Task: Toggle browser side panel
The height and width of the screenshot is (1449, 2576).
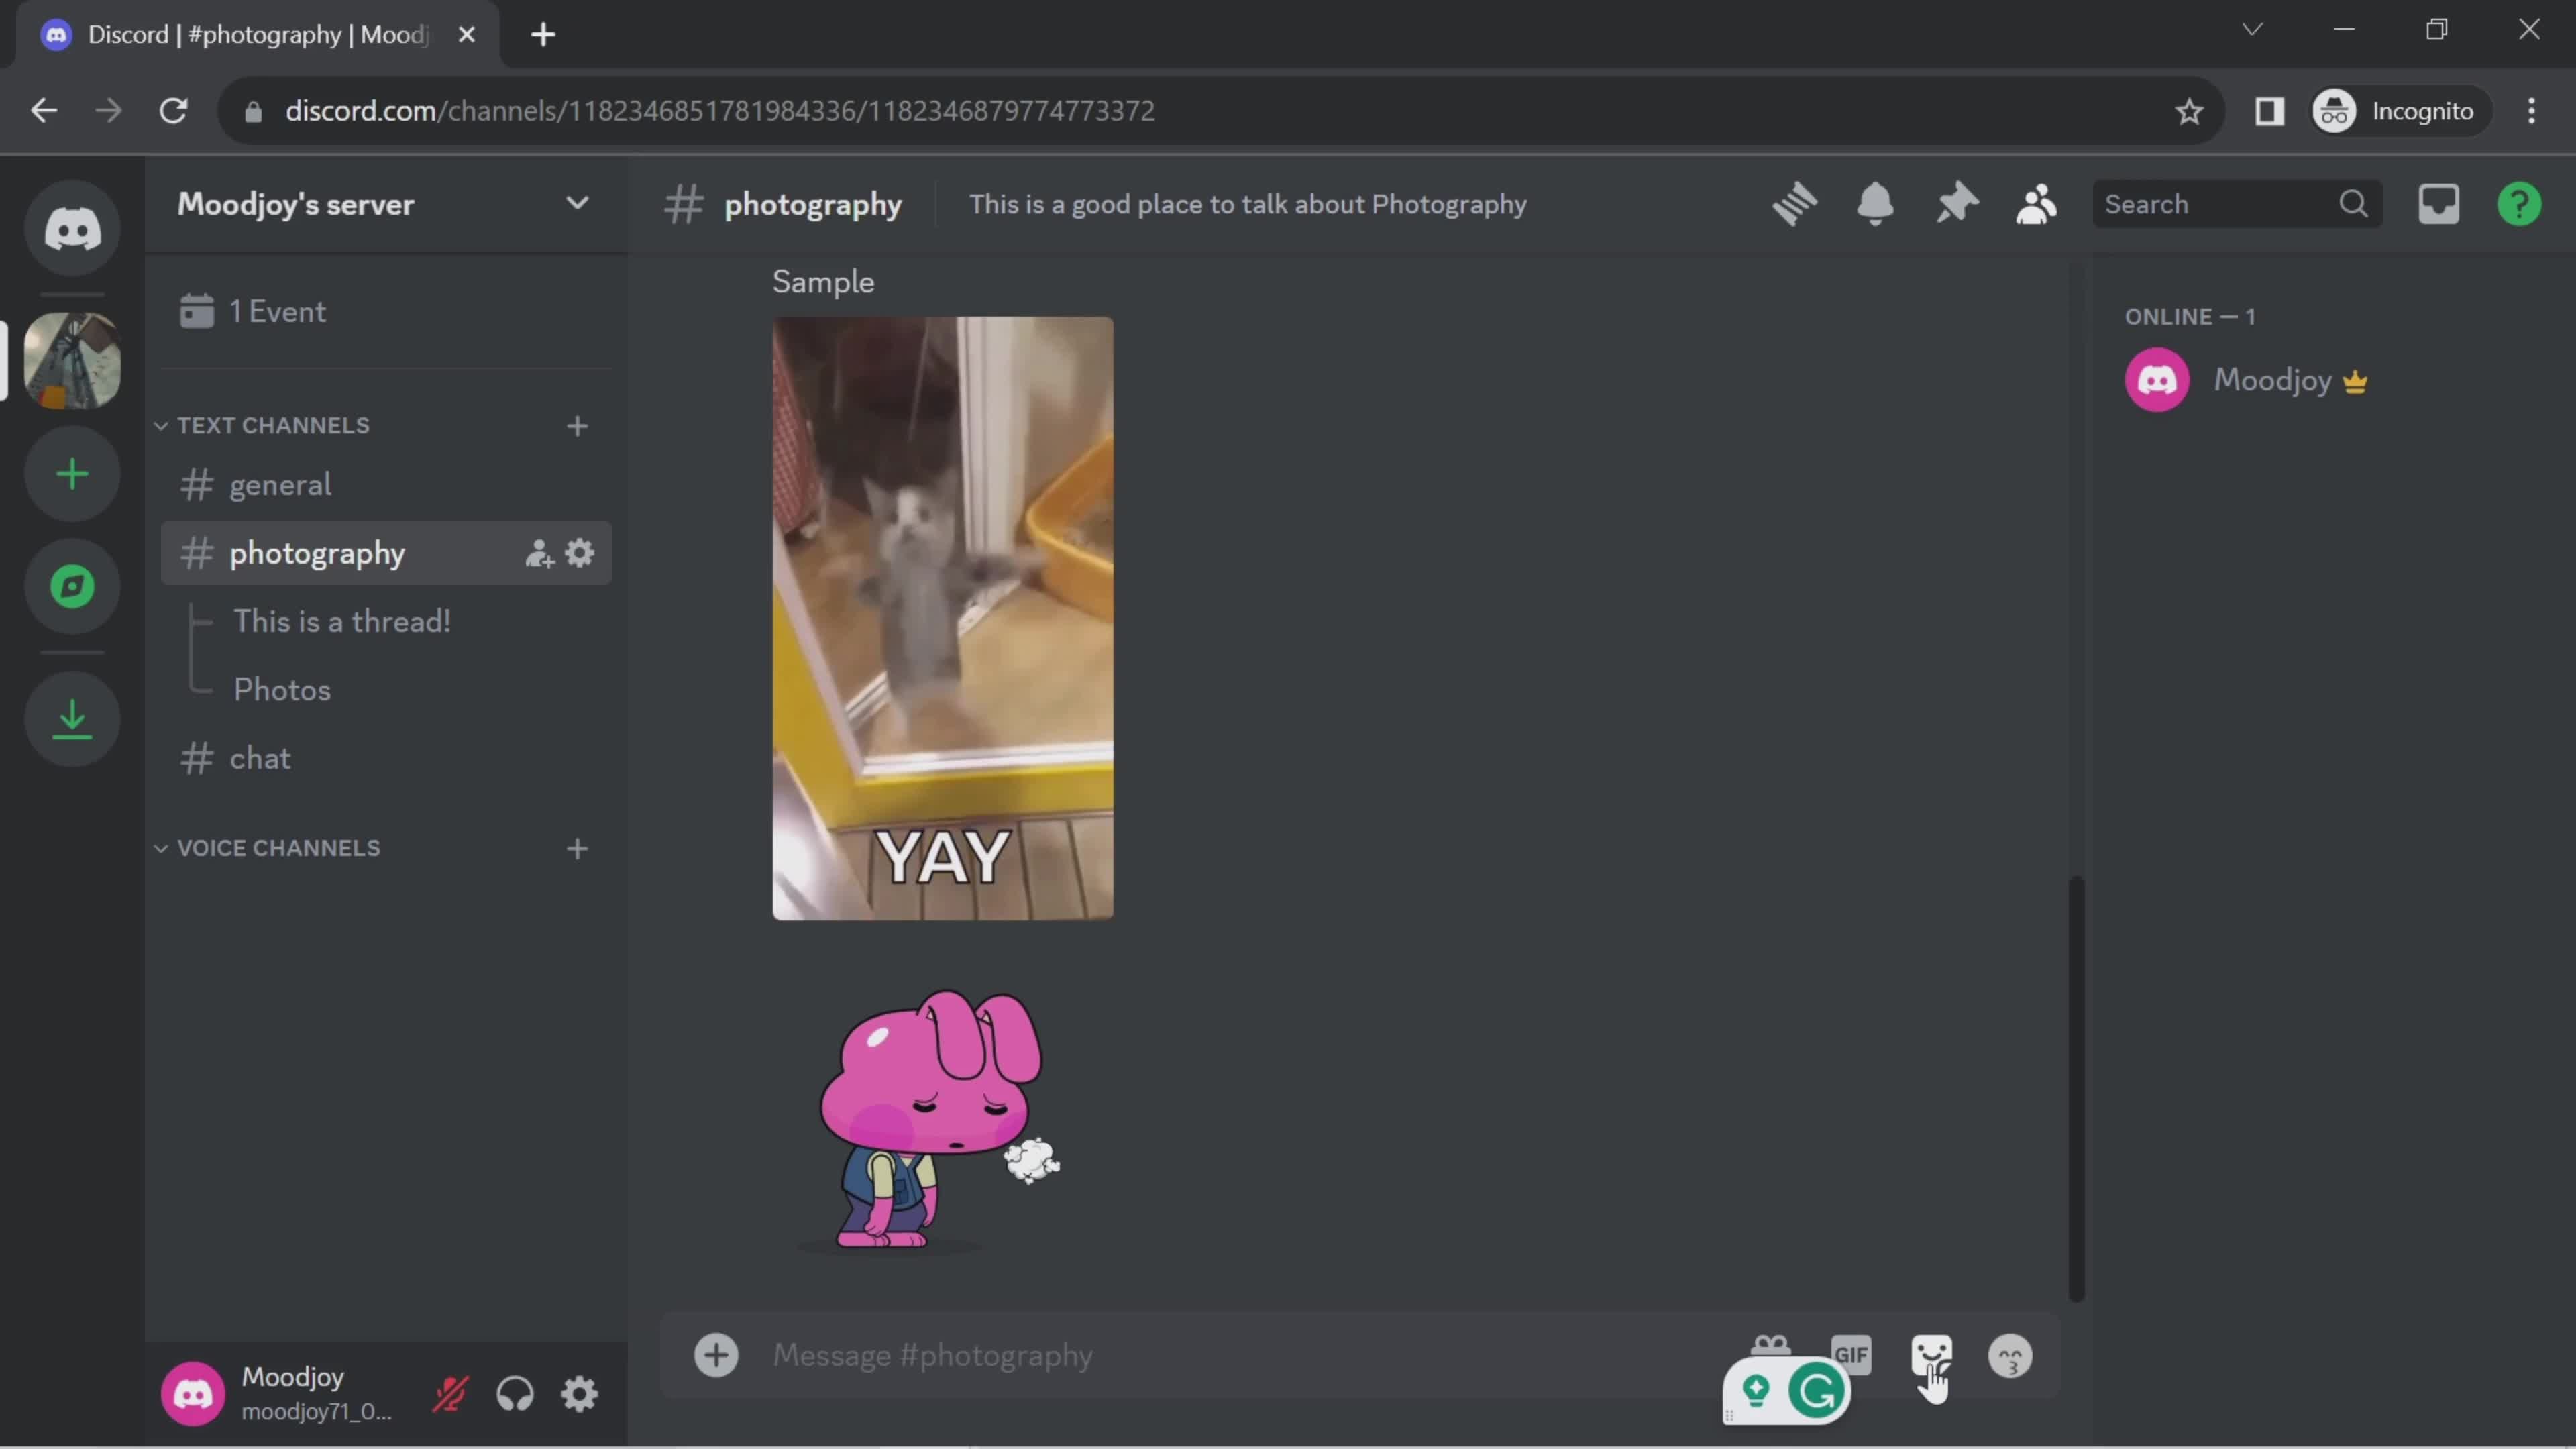Action: pyautogui.click(x=2269, y=111)
